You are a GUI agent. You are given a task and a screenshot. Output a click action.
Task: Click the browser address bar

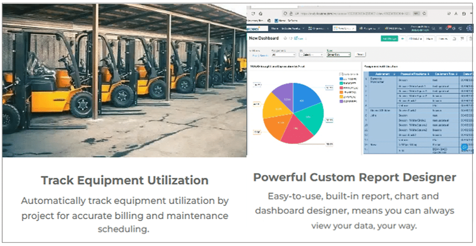(x=342, y=13)
